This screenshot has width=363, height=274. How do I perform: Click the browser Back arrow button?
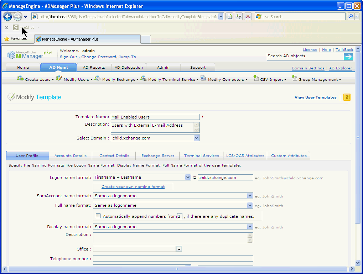7,16
